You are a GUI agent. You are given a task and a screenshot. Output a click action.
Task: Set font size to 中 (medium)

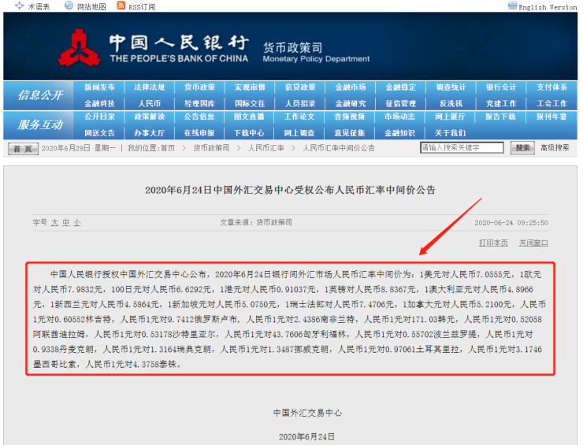pyautogui.click(x=66, y=223)
